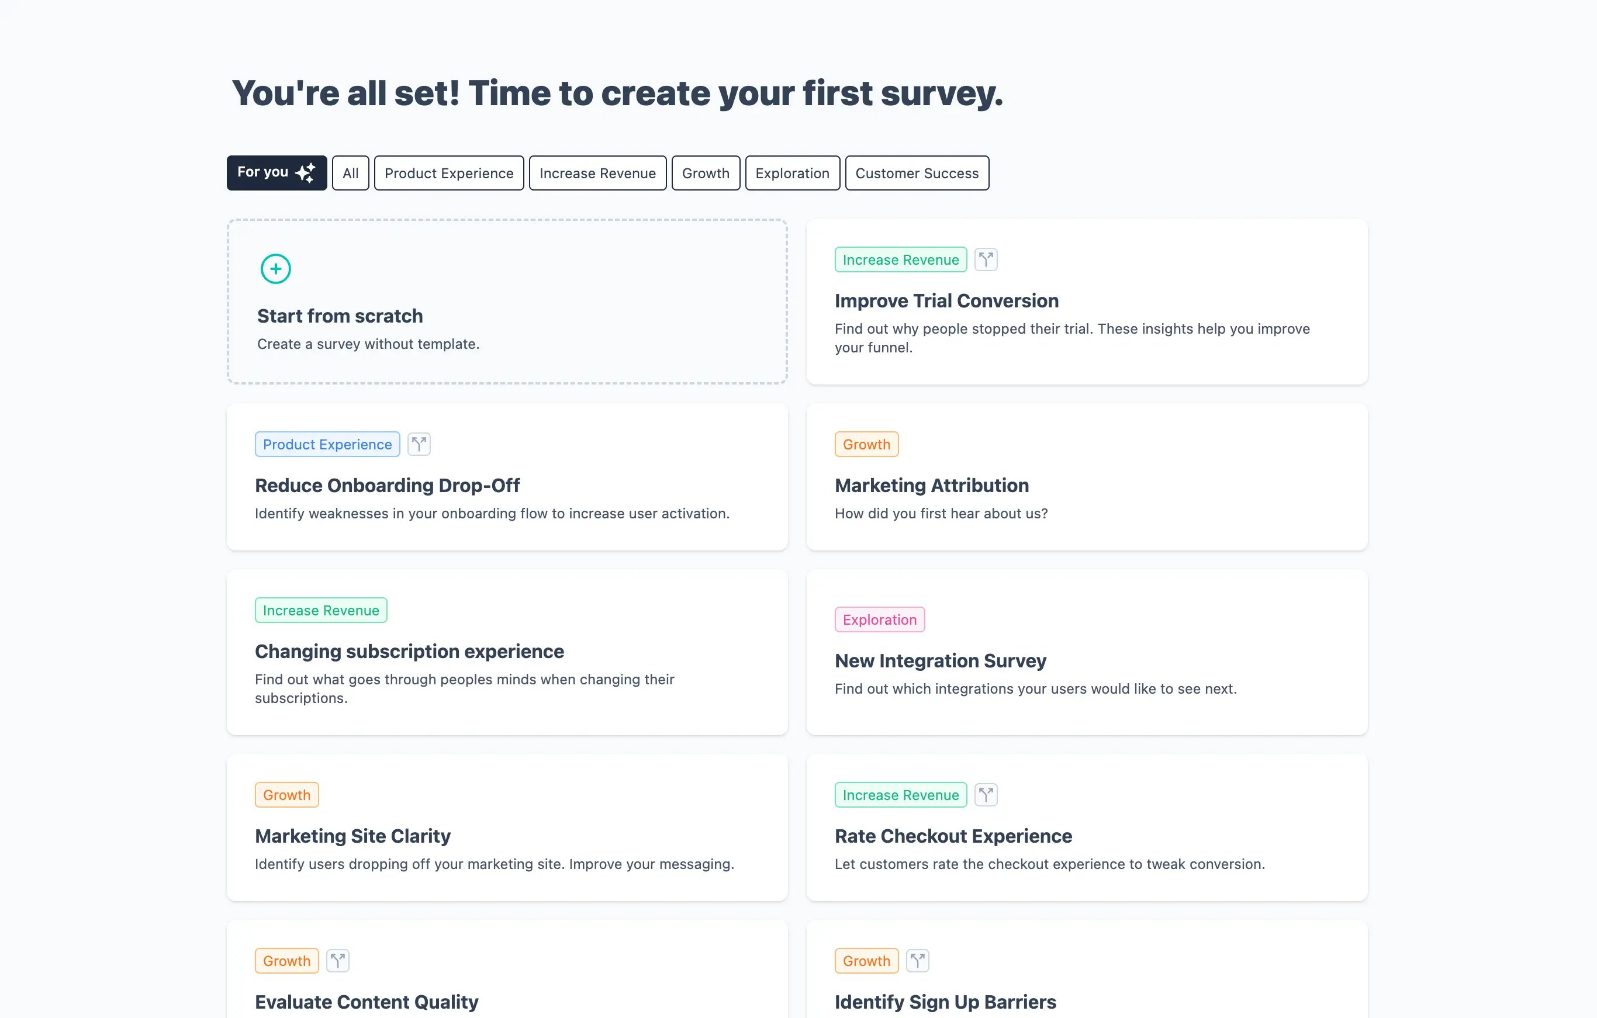The image size is (1597, 1018).
Task: Click 'Find out which integrations your users' description
Action: [1035, 688]
